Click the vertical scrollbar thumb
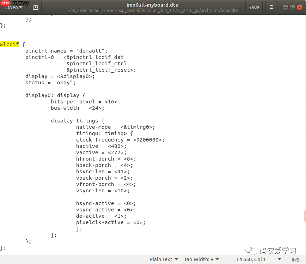306x264 pixels. pos(305,216)
